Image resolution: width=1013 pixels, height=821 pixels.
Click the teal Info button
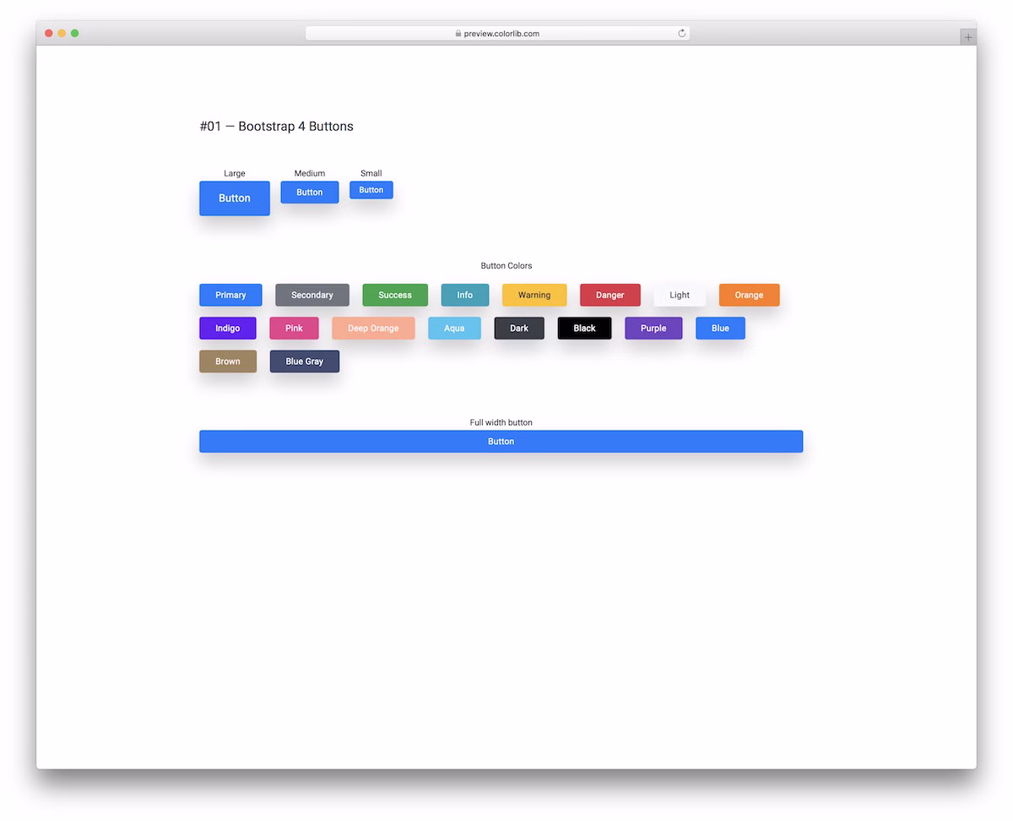[464, 295]
